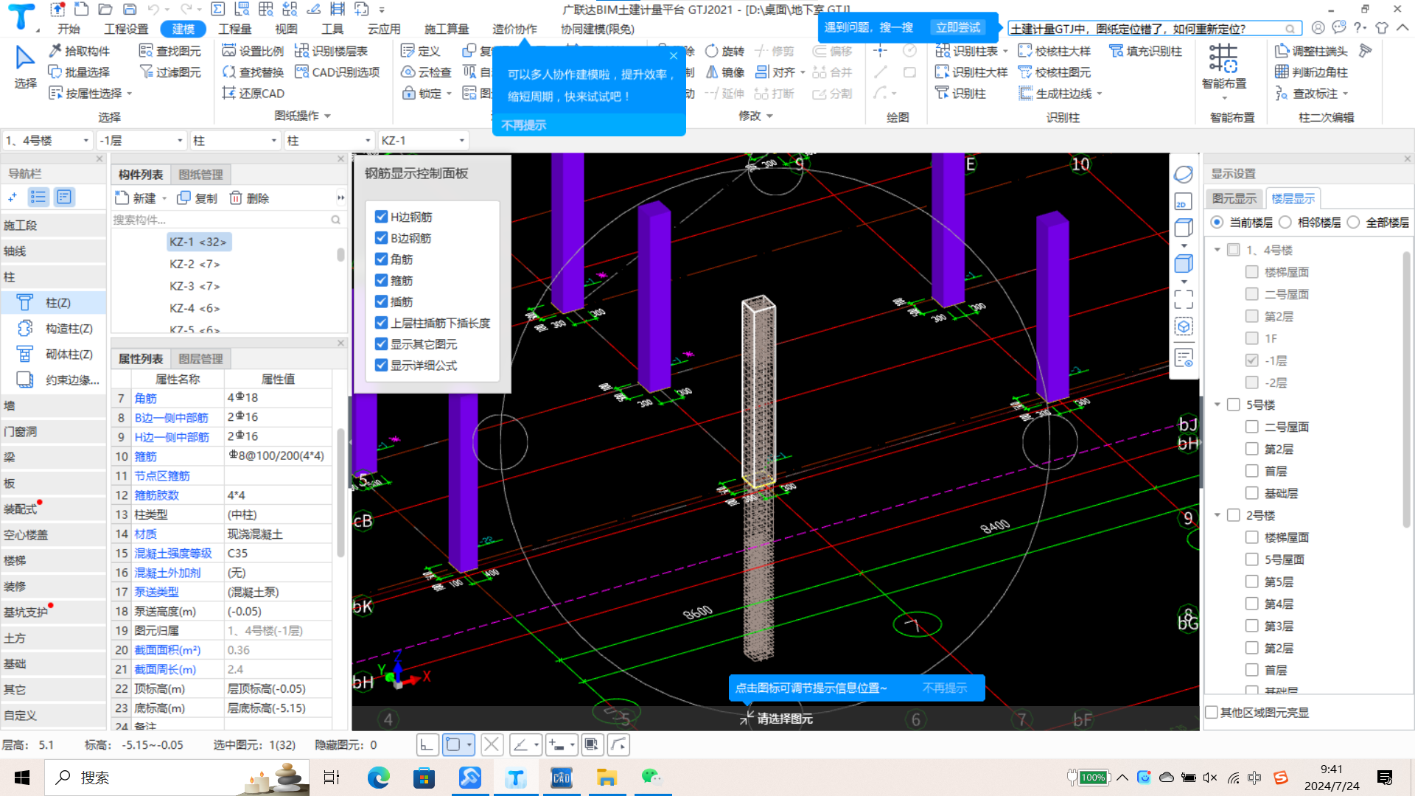Click the cross-snap icon in bottom toolbar
The height and width of the screenshot is (796, 1415).
[492, 745]
